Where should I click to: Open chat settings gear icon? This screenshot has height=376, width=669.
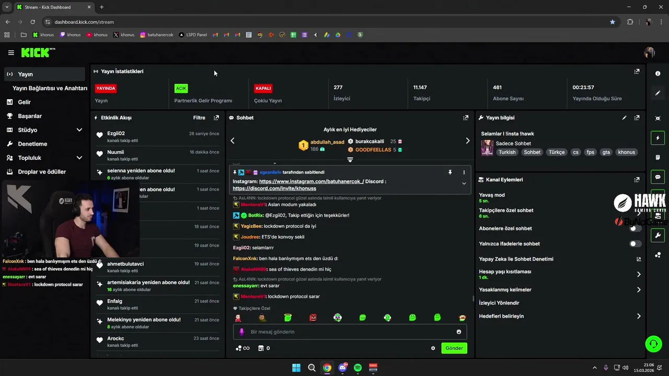click(433, 348)
